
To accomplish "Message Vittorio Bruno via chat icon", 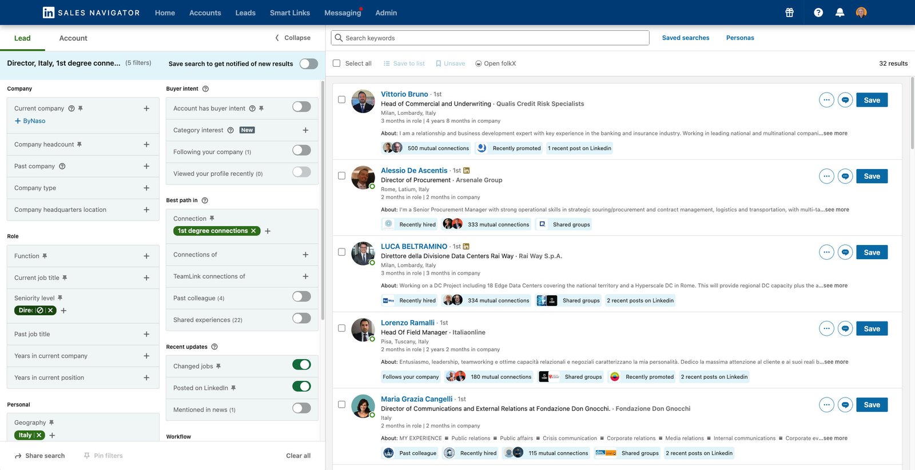I will click(845, 100).
